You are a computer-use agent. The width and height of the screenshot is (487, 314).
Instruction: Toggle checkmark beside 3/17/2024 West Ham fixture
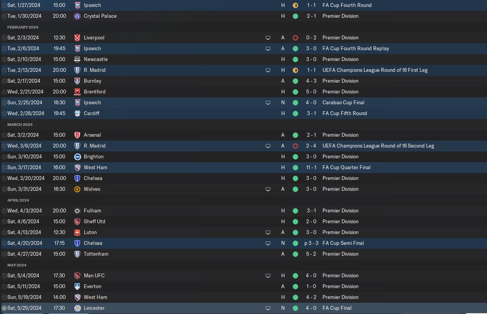(x=4, y=167)
